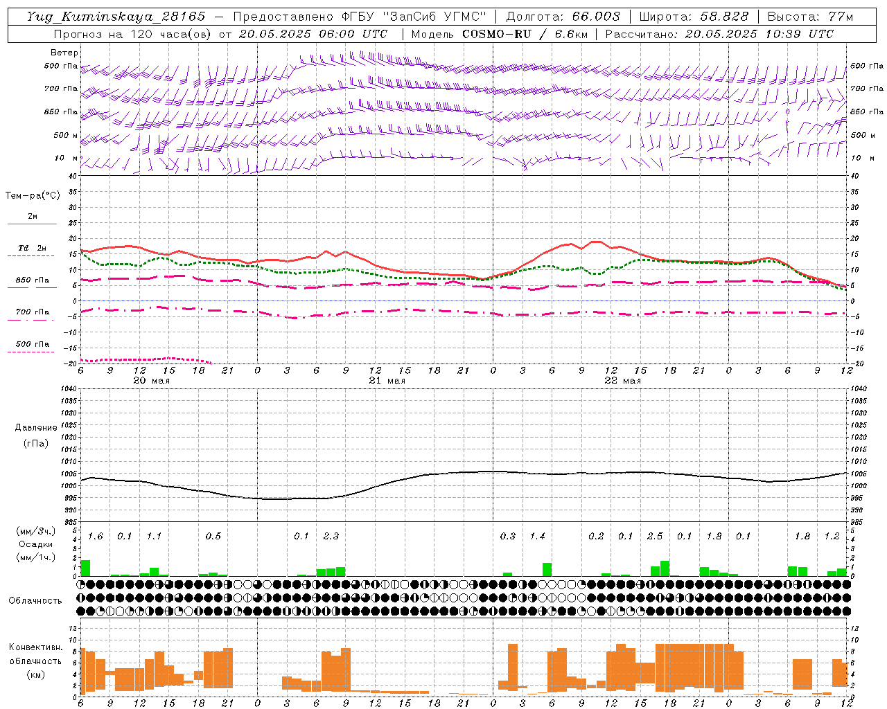
Task: Click the Долгота: 66.003 value
Action: tap(563, 17)
